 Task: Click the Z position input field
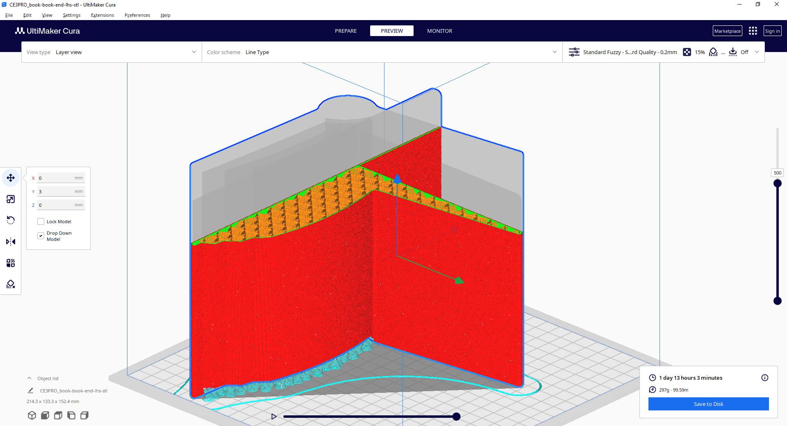(x=61, y=205)
